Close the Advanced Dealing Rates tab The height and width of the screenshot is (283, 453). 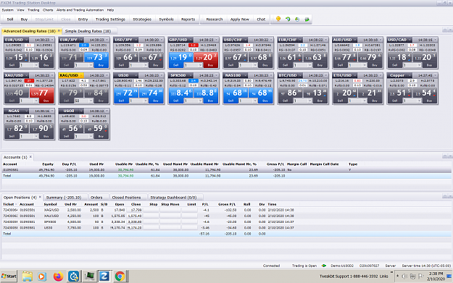coord(59,30)
